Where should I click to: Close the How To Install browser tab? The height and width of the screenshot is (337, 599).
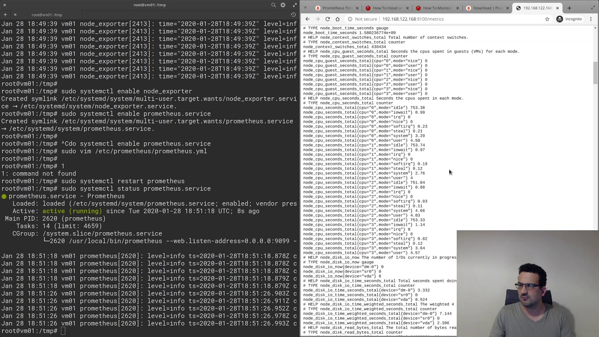tap(407, 8)
